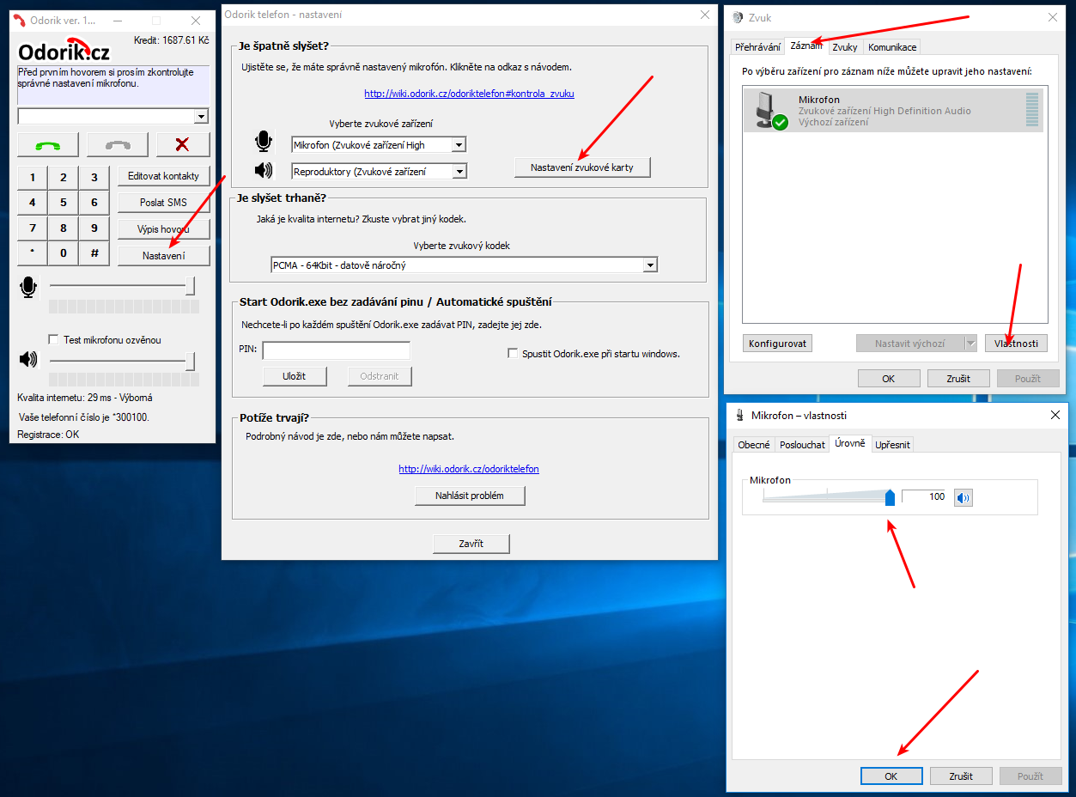Click Odorik phone title bar handset icon
Image resolution: width=1076 pixels, height=797 pixels.
pyautogui.click(x=19, y=20)
